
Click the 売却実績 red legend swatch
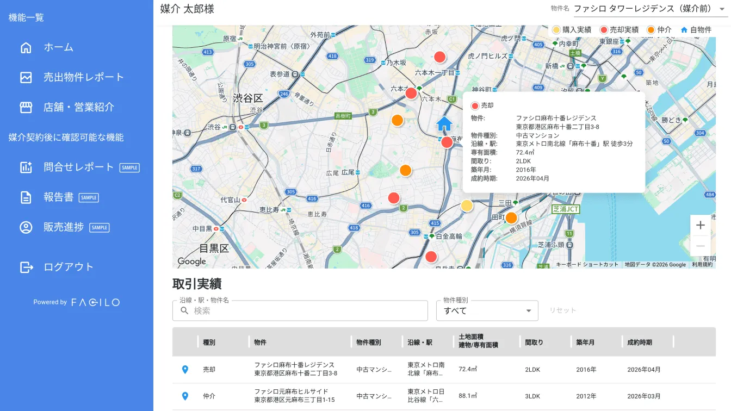pyautogui.click(x=604, y=30)
